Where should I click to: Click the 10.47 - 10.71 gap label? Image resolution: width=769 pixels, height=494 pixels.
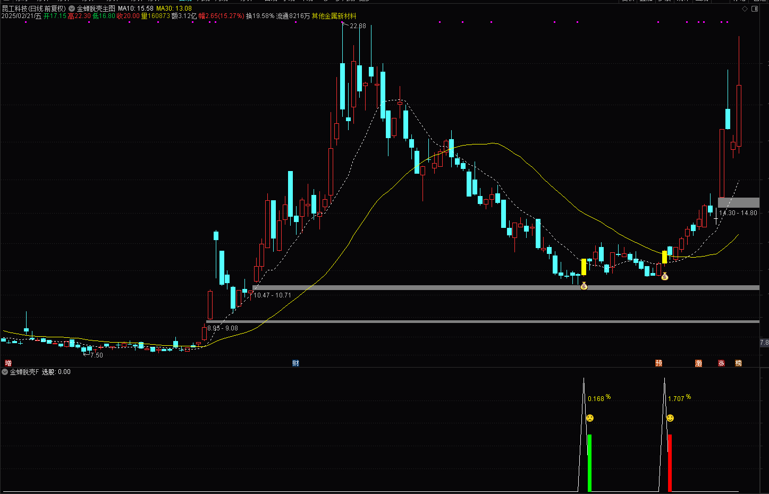[x=272, y=295]
